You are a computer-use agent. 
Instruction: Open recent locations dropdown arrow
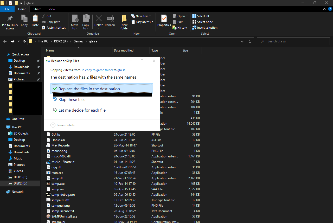pyautogui.click(x=19, y=41)
